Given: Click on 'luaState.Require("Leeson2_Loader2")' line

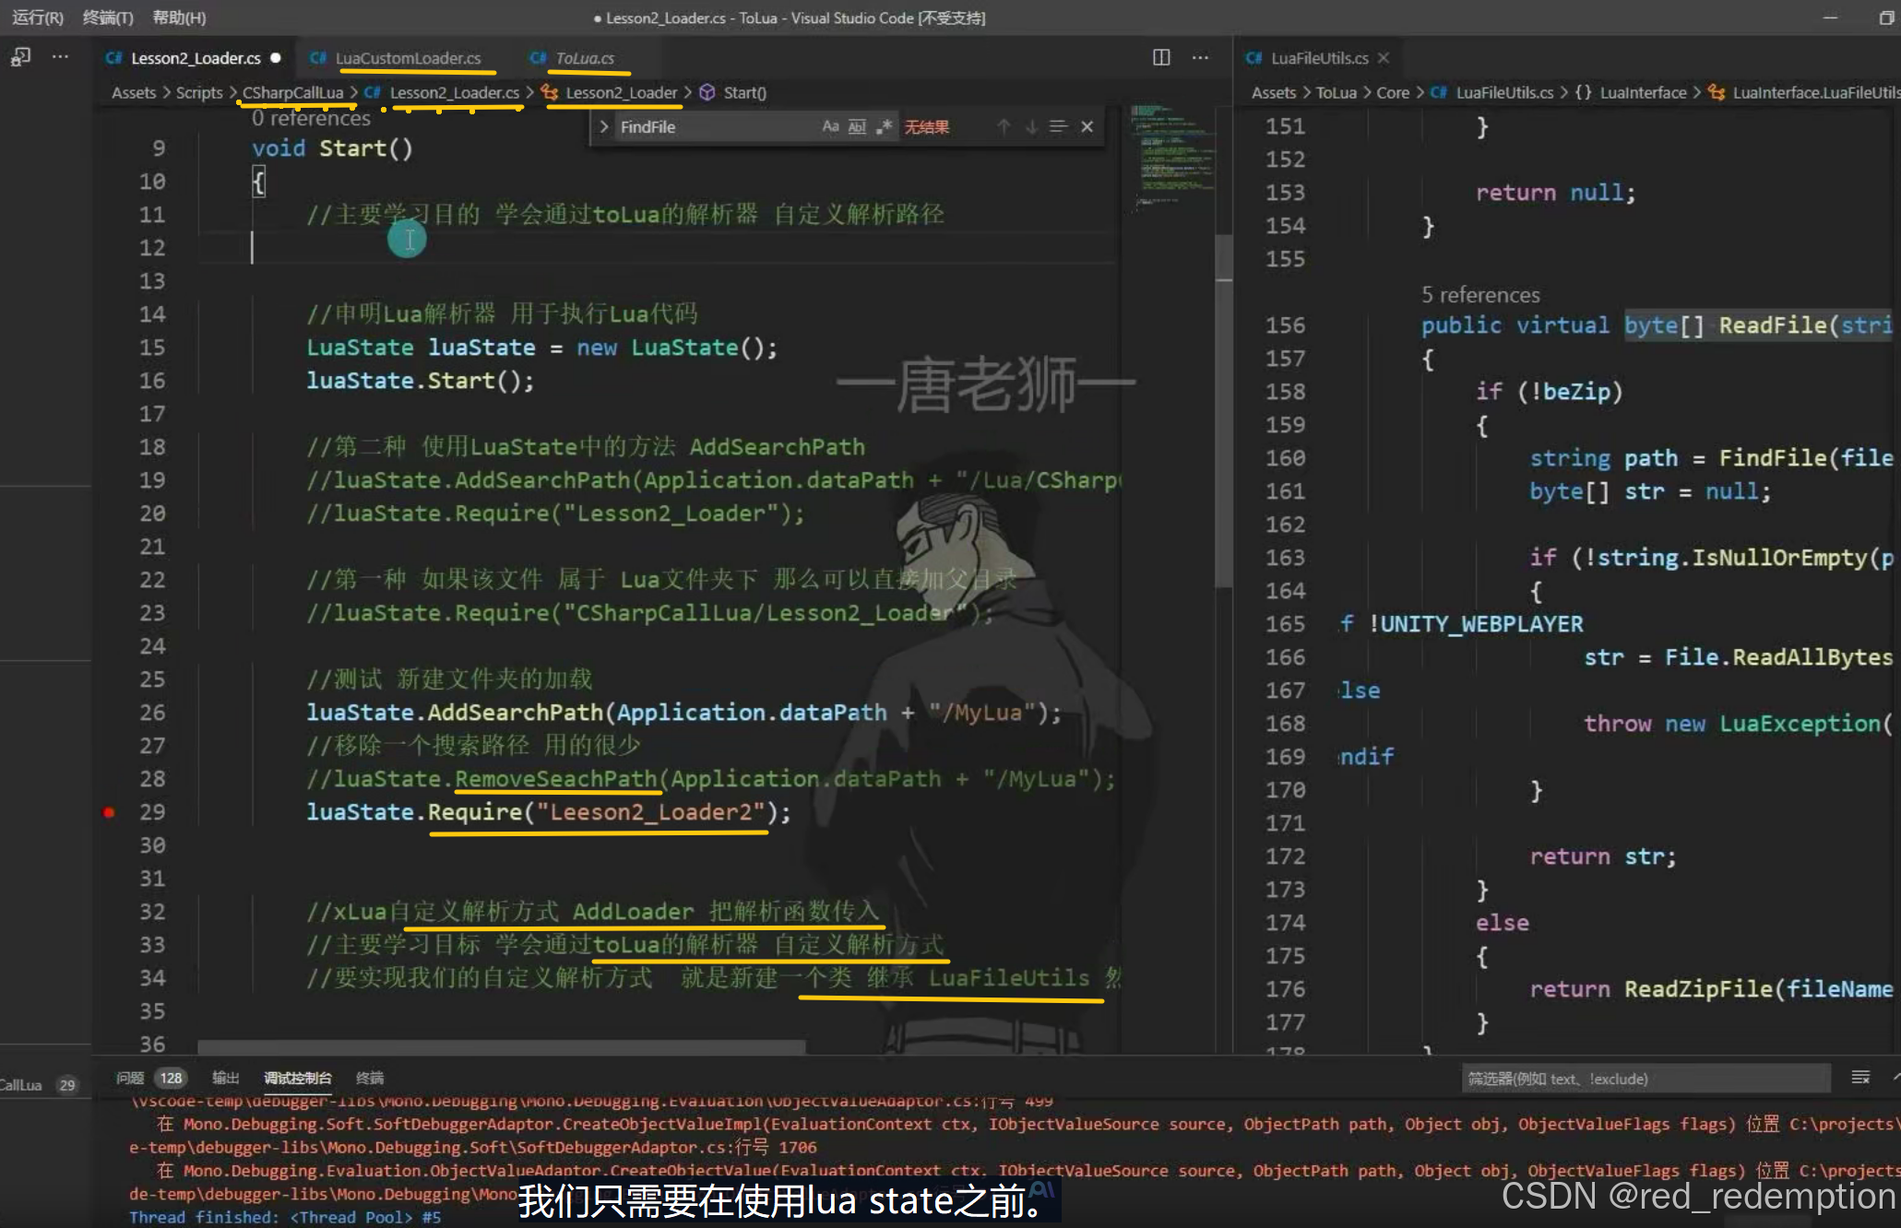Looking at the screenshot, I should (x=549, y=812).
